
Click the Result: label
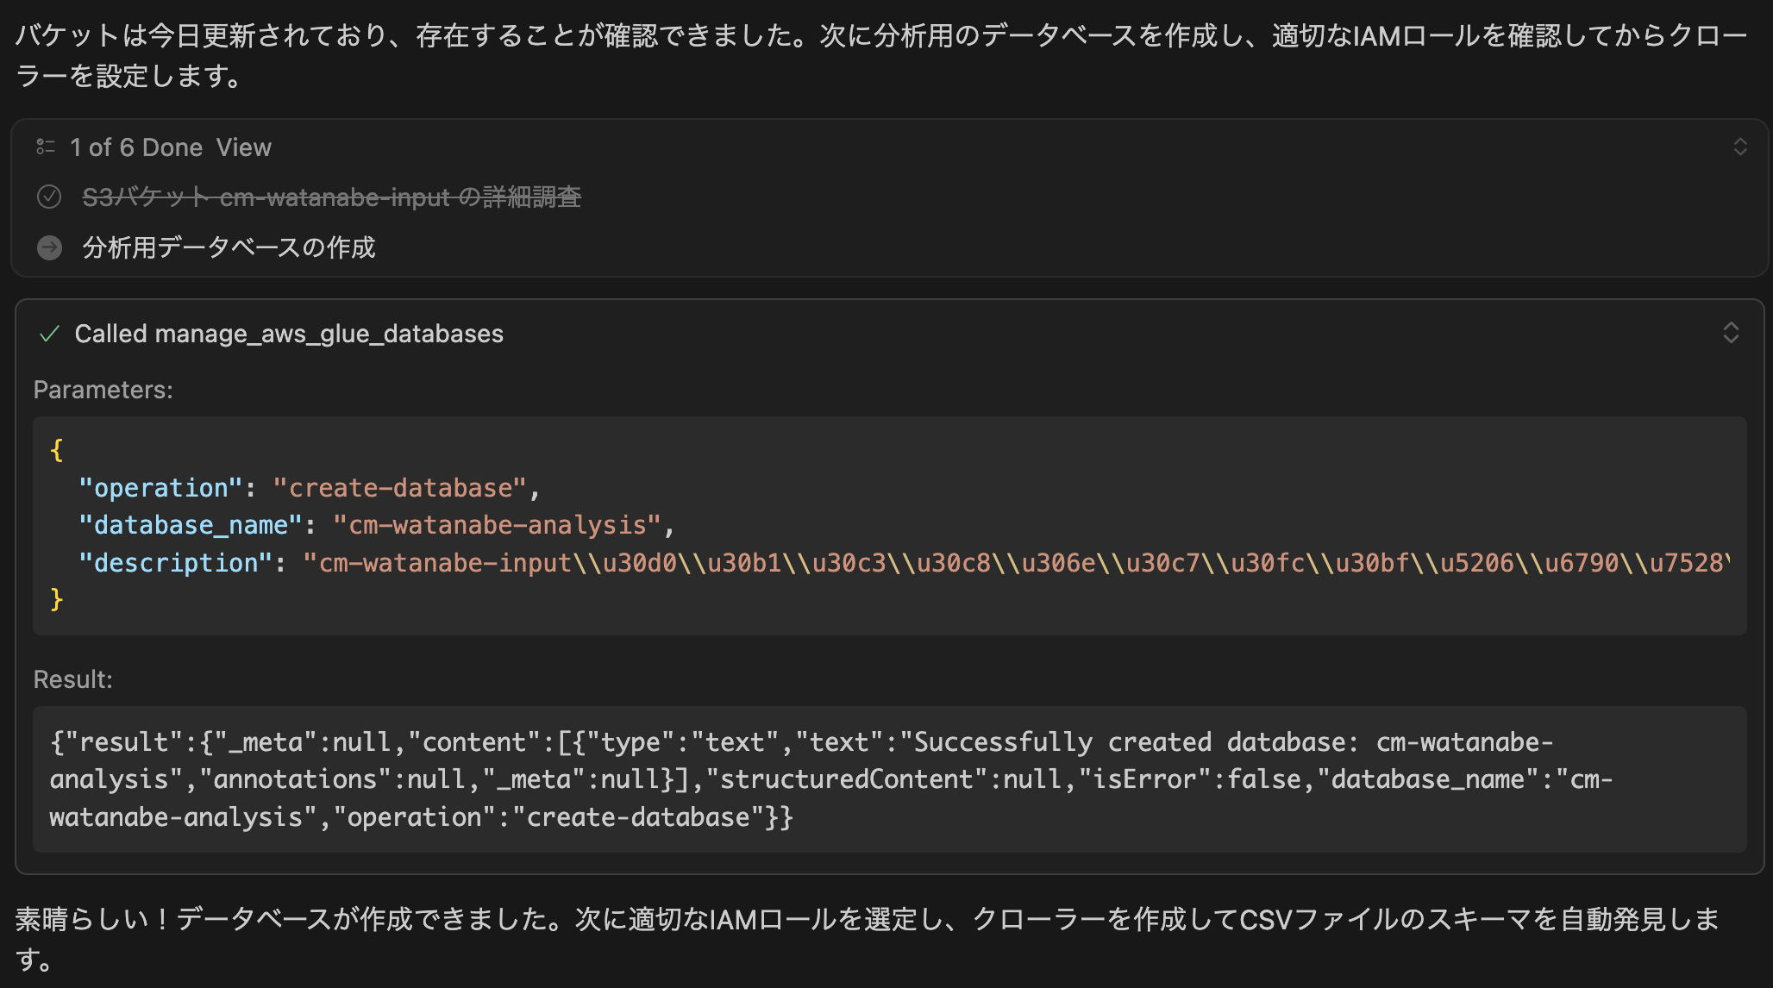pos(73,679)
